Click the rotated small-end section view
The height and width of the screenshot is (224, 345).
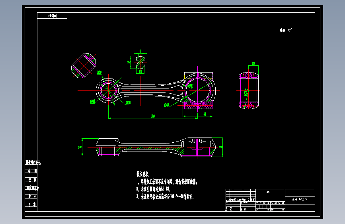coord(84,65)
